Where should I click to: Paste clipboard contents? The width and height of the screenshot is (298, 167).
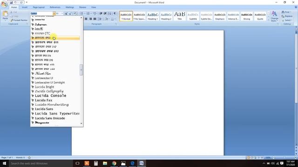(x=5, y=16)
